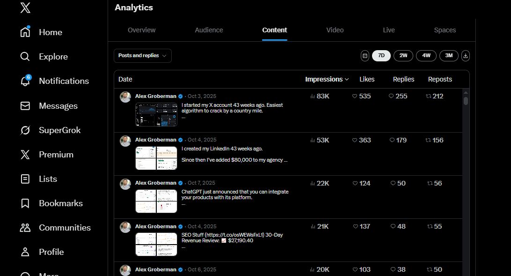511x276 pixels.
Task: Open the Lists icon
Action: [25, 179]
